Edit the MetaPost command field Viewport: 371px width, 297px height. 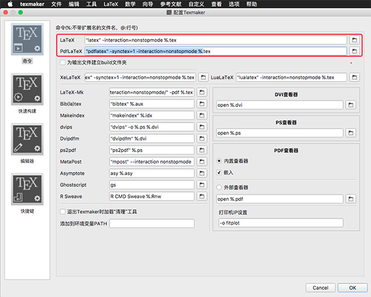coord(151,161)
